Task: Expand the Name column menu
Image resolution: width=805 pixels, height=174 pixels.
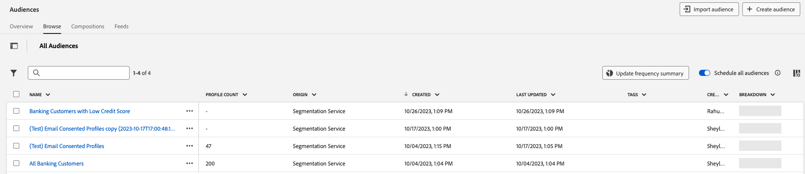Action: tap(48, 95)
